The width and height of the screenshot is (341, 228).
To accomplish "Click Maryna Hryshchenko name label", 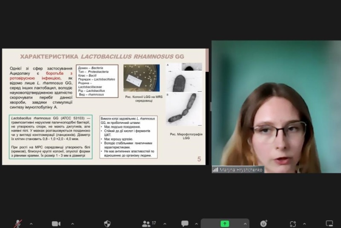I will [241, 170].
